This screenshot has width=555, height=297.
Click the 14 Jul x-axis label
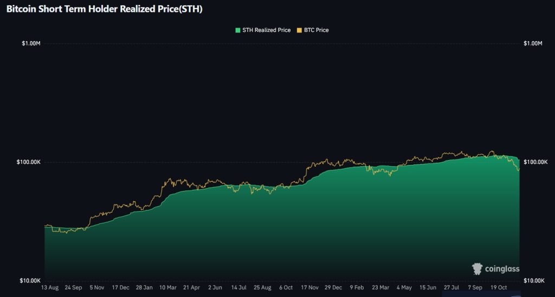[x=238, y=288]
